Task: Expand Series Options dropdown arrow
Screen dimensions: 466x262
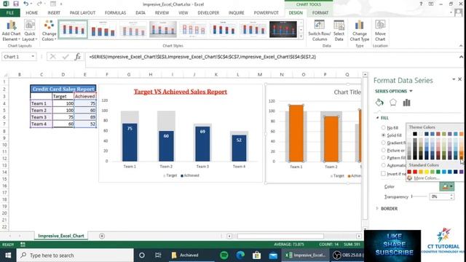Action: 411,91
